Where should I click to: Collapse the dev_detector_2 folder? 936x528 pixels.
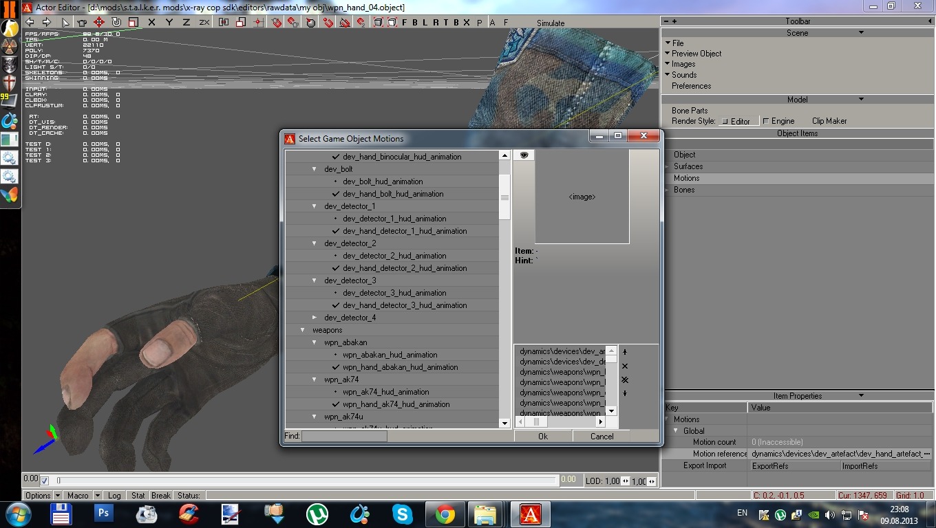(315, 243)
